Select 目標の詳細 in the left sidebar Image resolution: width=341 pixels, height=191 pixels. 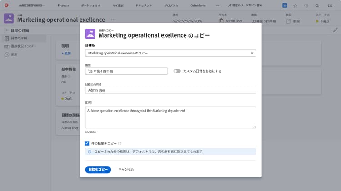(x=25, y=39)
